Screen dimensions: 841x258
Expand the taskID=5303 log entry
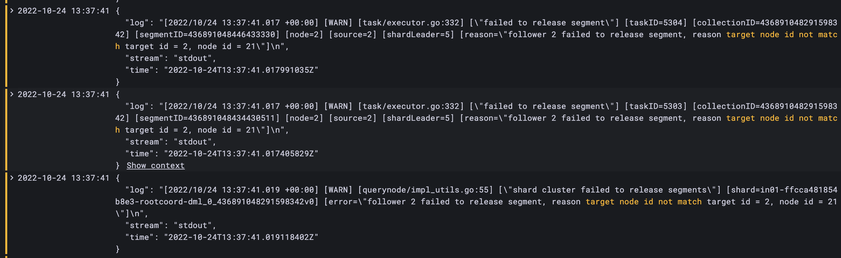(x=12, y=94)
